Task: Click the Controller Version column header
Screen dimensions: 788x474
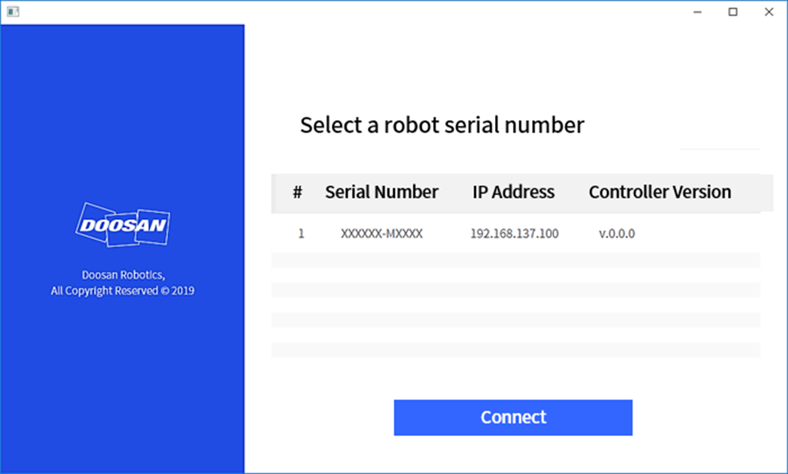Action: coord(660,192)
